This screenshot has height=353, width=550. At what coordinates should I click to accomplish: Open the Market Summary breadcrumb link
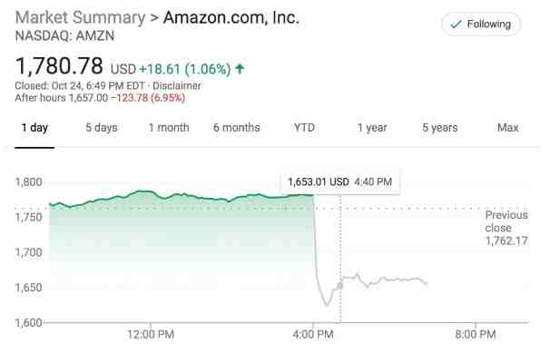tap(80, 17)
